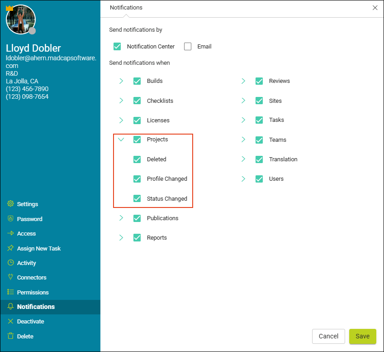Toggle the Notification Center checkbox
Viewport: 384px width, 352px height.
(x=117, y=46)
